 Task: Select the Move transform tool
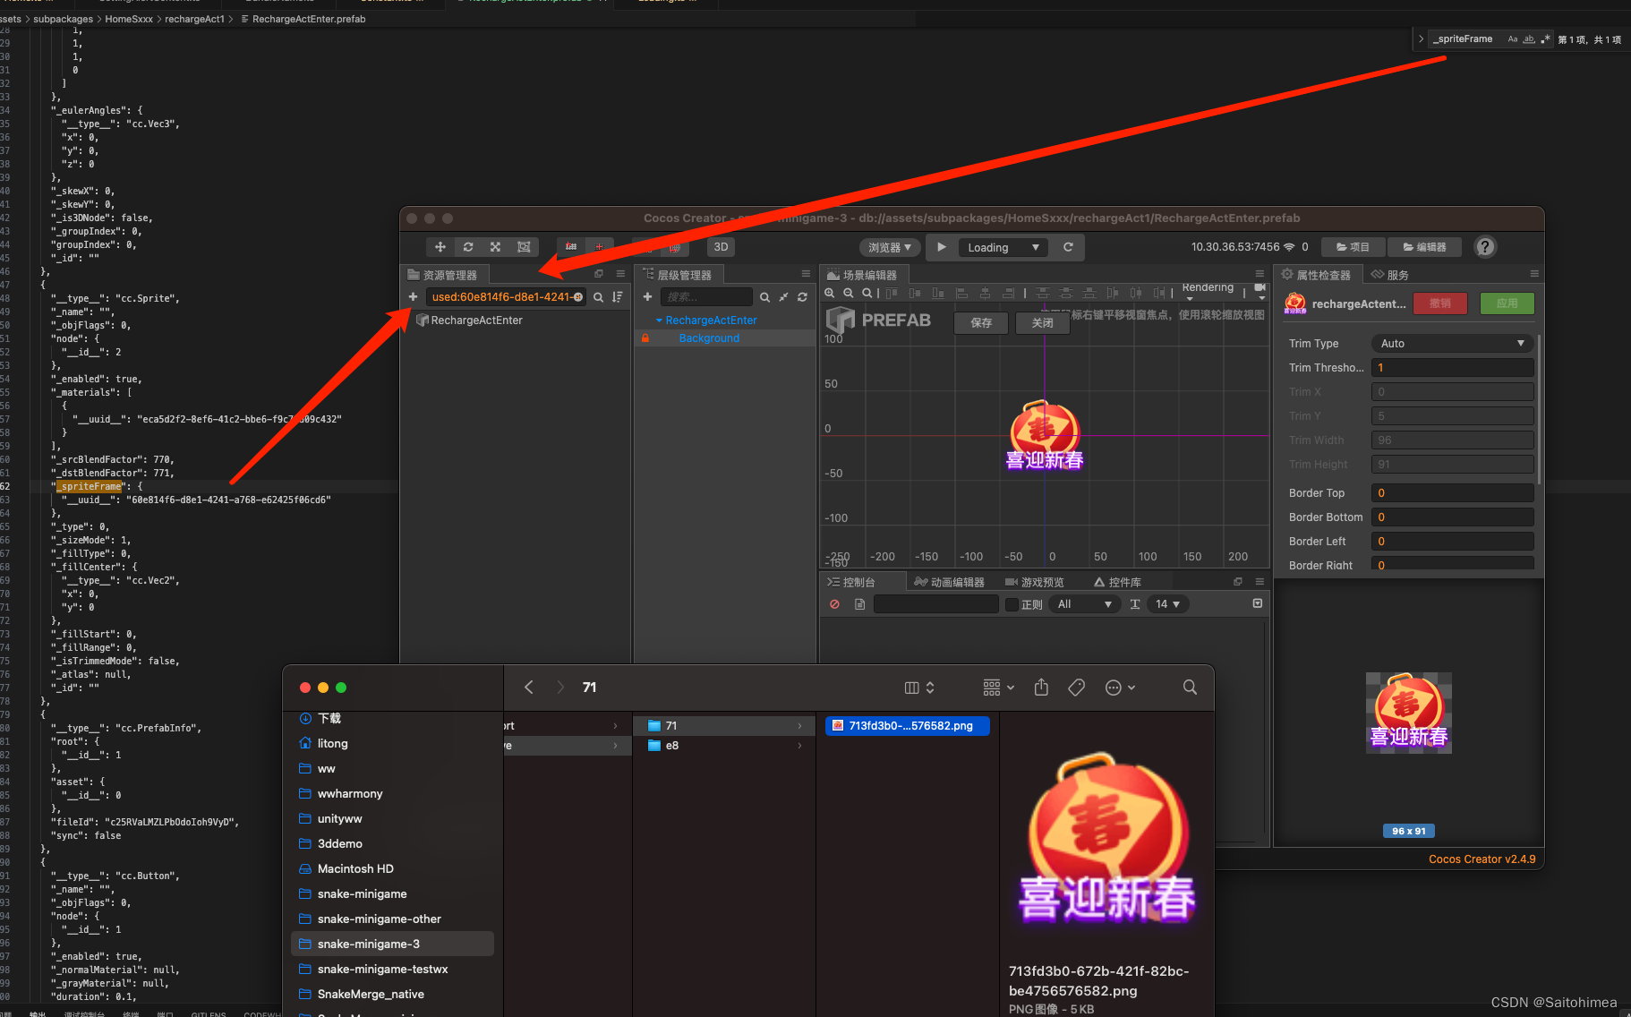440,247
